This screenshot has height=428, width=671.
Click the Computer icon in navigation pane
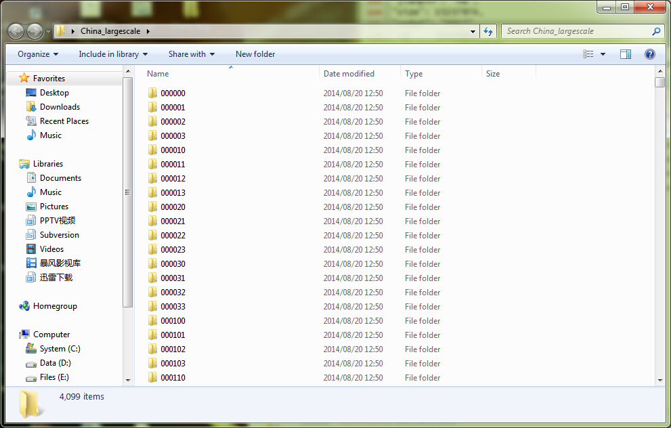tap(24, 335)
